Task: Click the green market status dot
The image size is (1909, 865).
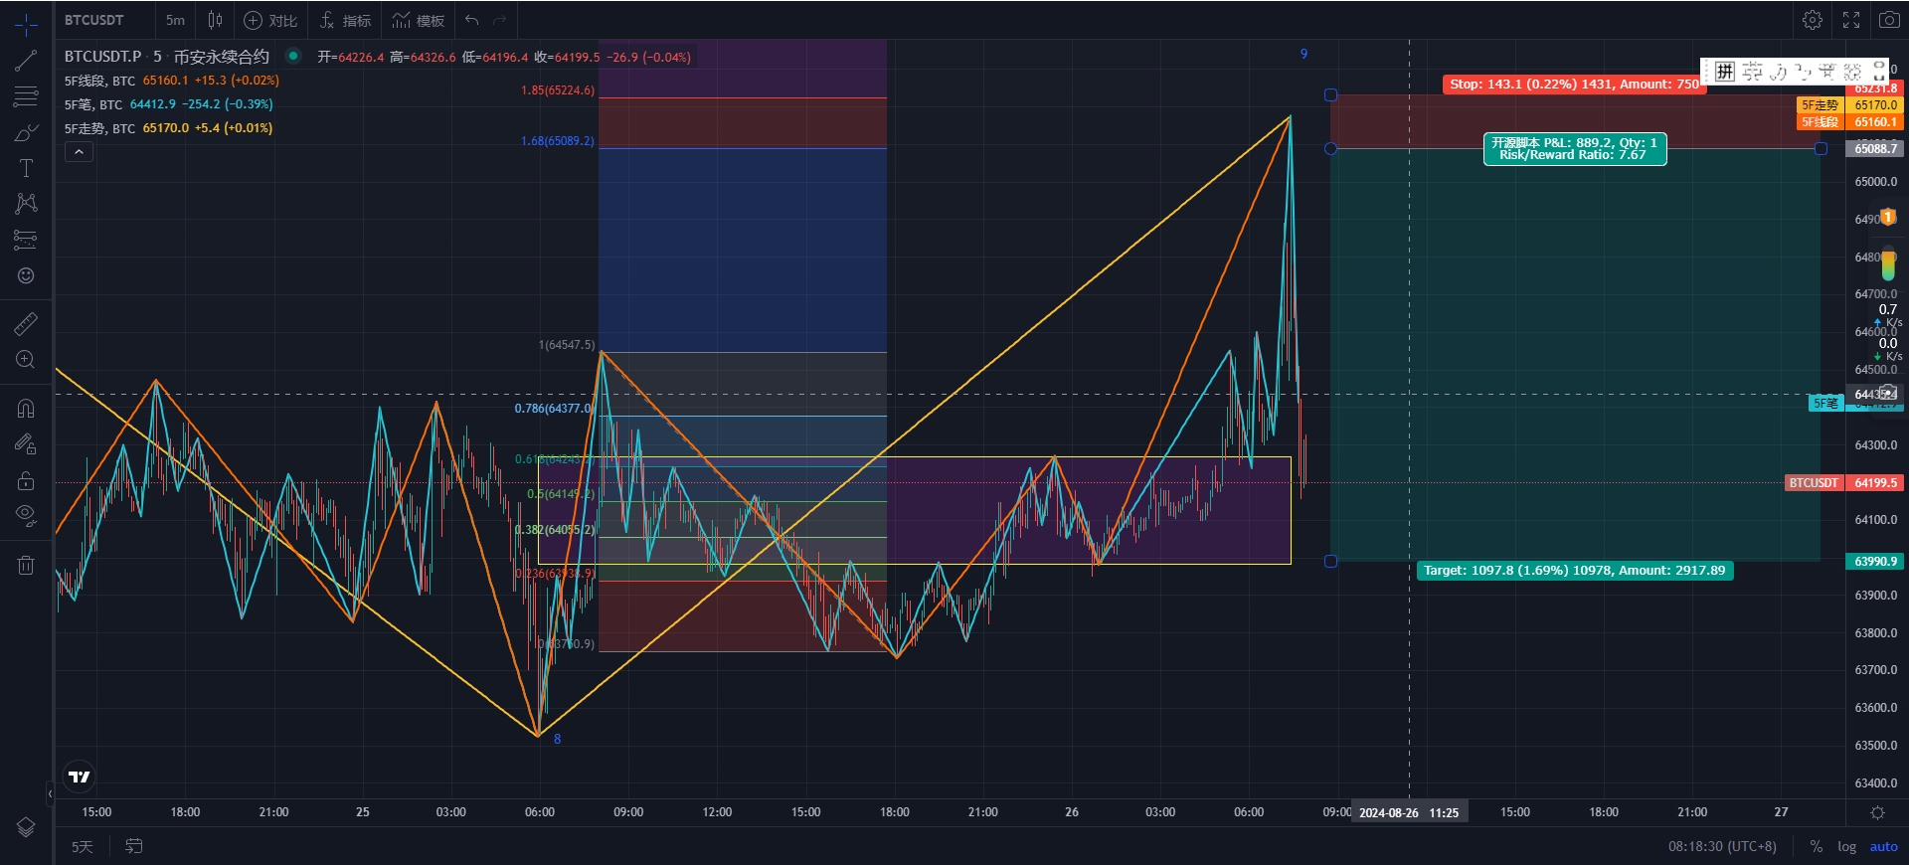Action: click(292, 56)
